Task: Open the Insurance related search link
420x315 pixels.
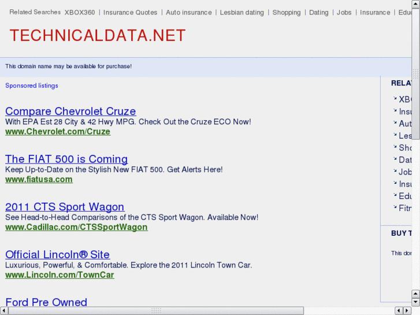Action: (x=375, y=13)
